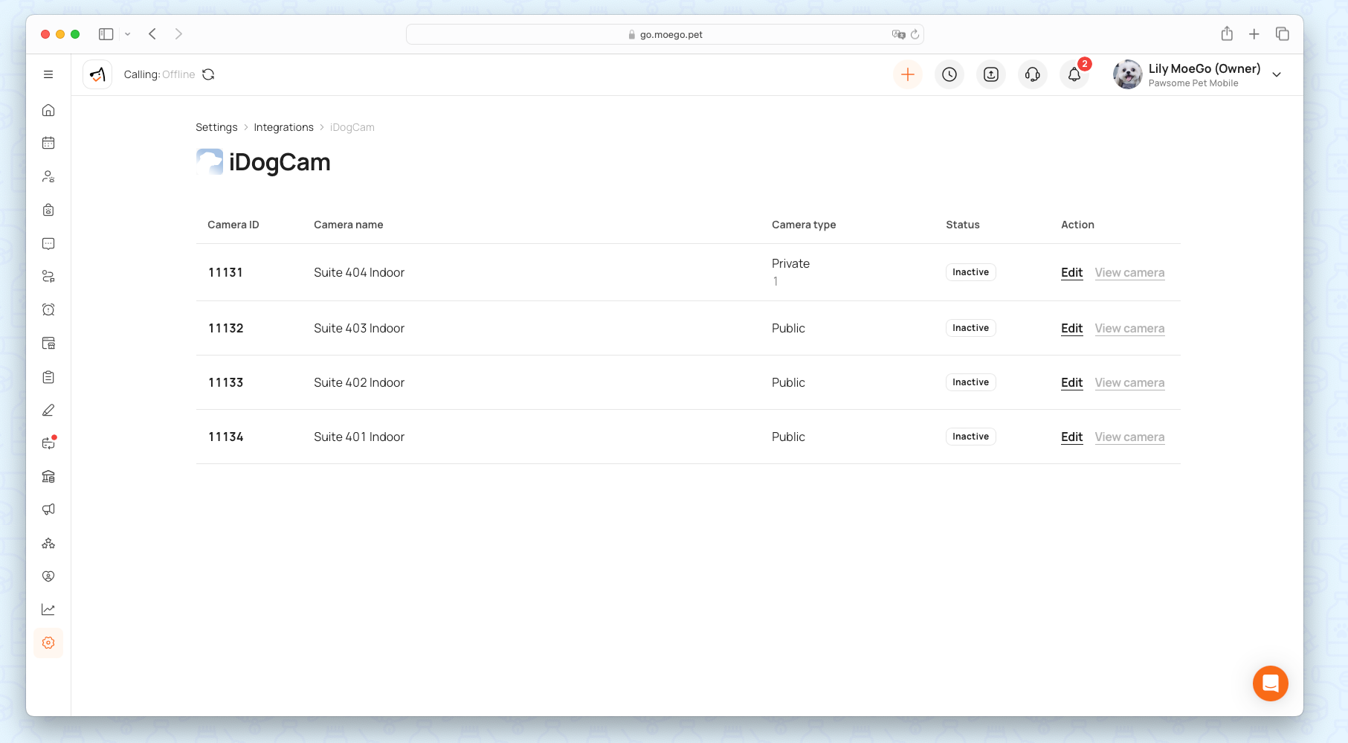Open sidebar icon with red notification dot
This screenshot has height=743, width=1348.
(x=48, y=443)
